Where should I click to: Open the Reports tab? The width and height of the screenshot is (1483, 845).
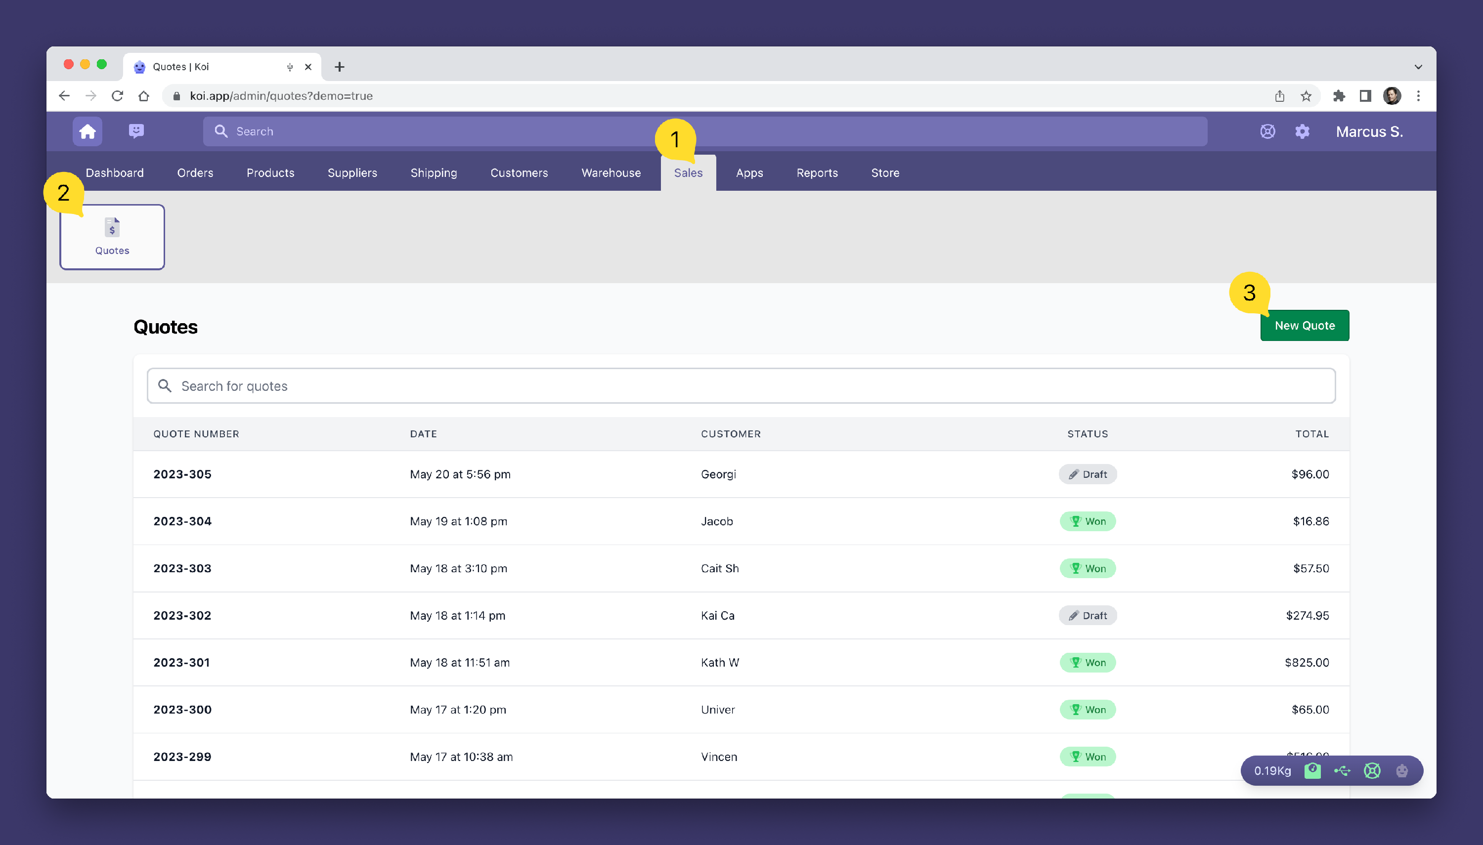(817, 173)
